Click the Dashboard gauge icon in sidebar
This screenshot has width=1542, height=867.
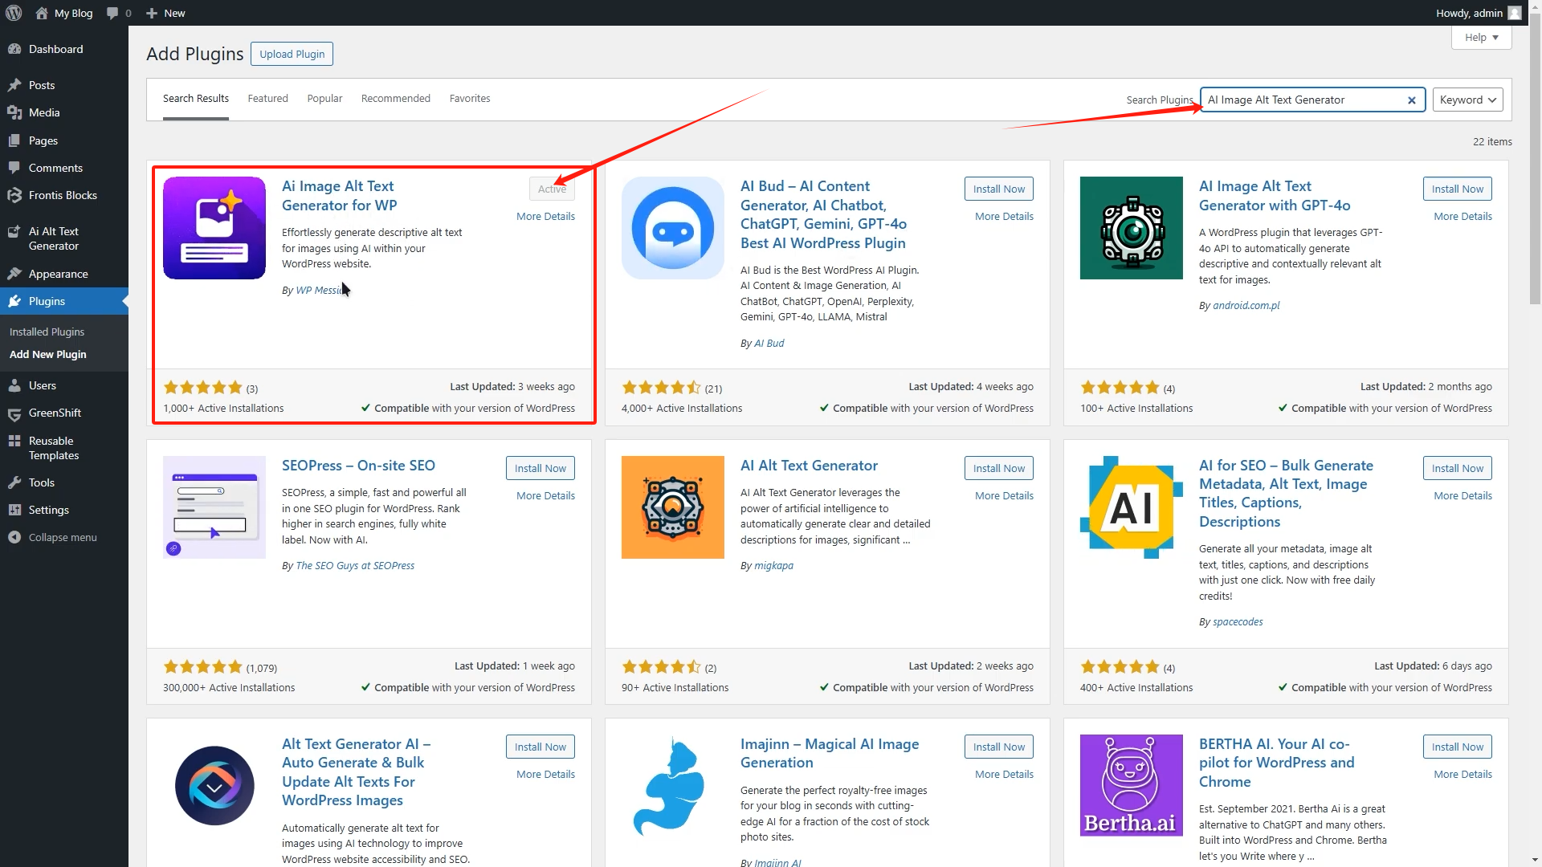[x=14, y=49]
